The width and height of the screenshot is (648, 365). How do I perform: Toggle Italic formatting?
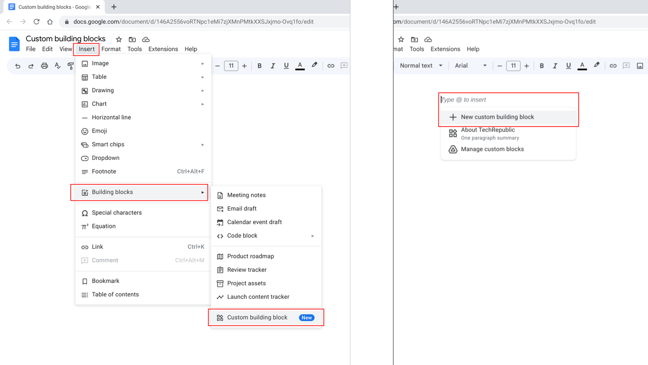pos(273,65)
